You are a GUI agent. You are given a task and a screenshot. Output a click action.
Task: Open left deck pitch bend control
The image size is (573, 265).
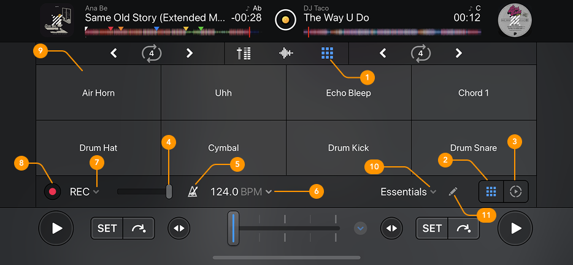(179, 228)
